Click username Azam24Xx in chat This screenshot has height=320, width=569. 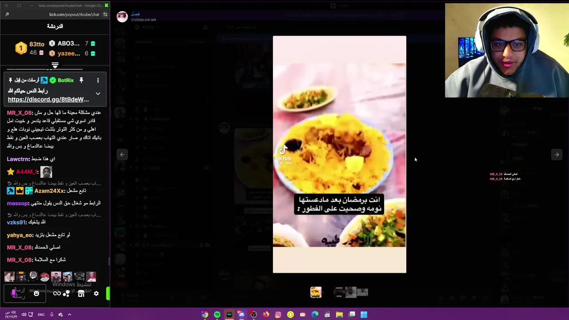click(49, 191)
